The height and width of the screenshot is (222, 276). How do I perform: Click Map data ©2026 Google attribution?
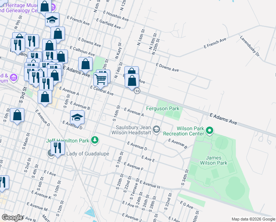253,219
